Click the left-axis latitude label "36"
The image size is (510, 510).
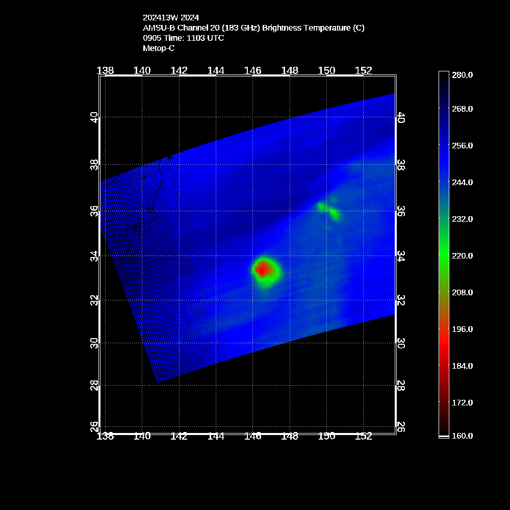94,211
